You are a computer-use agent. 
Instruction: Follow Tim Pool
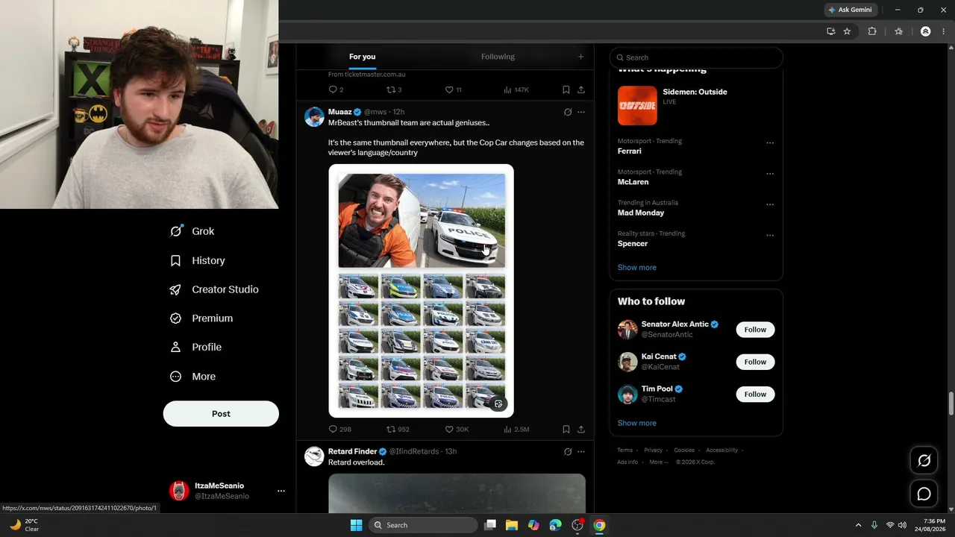755,394
